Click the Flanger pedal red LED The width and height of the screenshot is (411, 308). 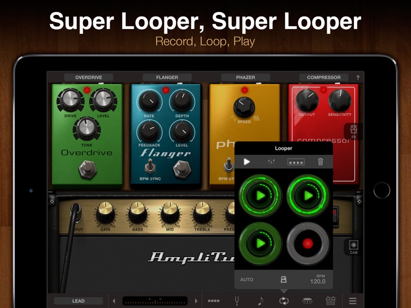[x=165, y=90]
